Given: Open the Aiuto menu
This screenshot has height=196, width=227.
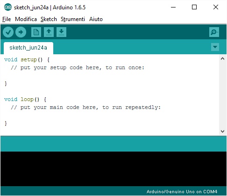Looking at the screenshot, I should coord(96,19).
